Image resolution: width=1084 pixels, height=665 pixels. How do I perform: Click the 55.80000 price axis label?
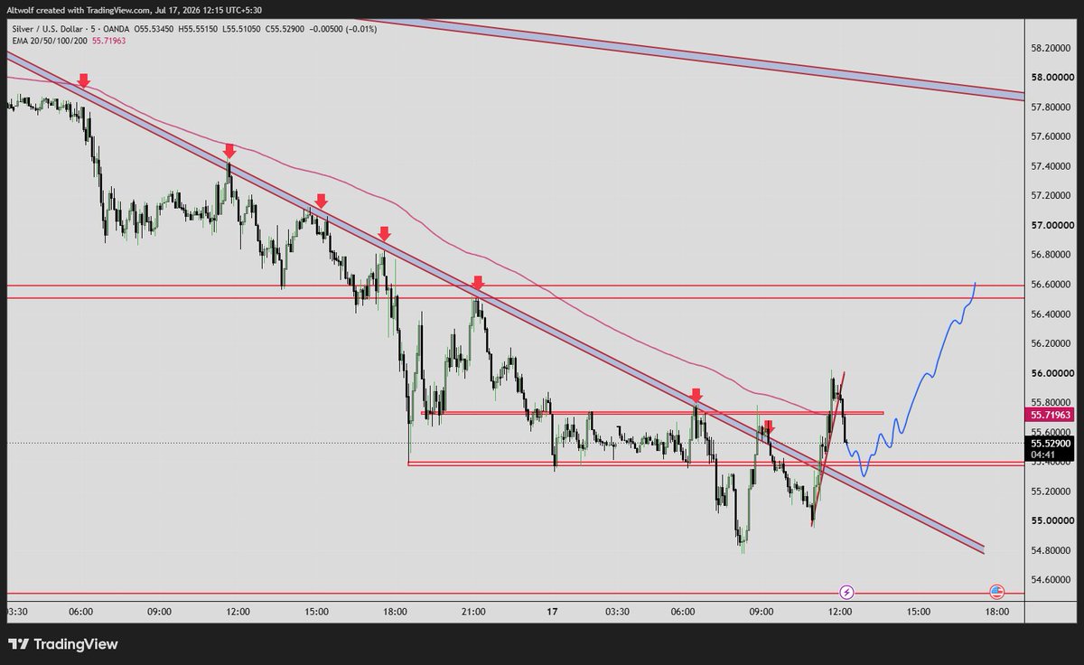pyautogui.click(x=1051, y=402)
